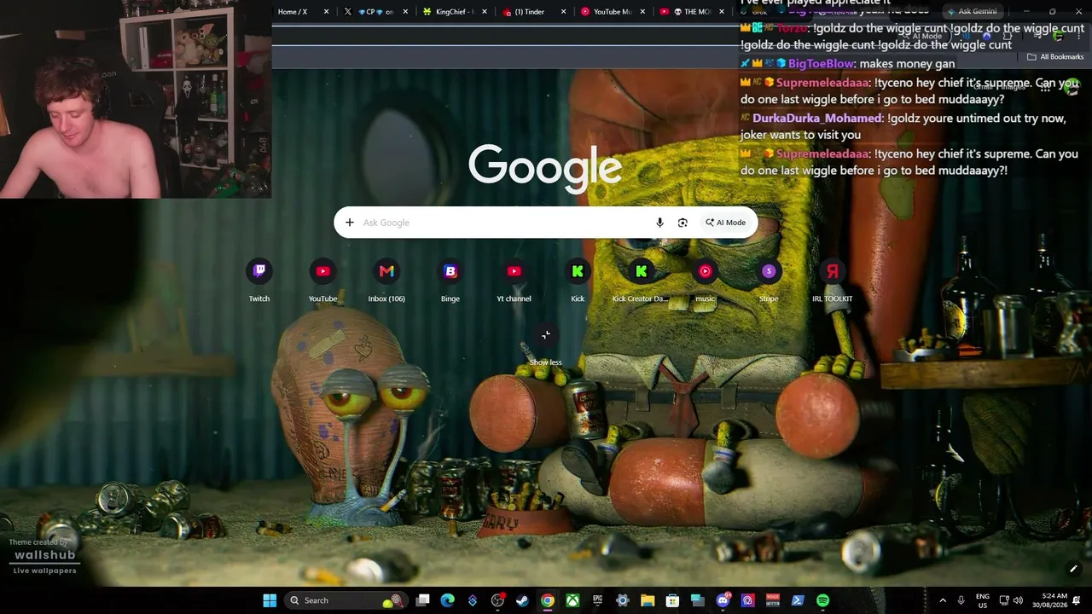This screenshot has width=1092, height=614.
Task: Close the (1) Tinder tab
Action: click(x=563, y=12)
